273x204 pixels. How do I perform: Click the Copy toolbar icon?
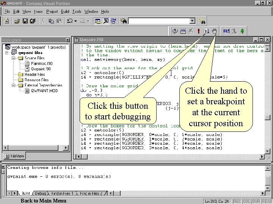point(51,21)
